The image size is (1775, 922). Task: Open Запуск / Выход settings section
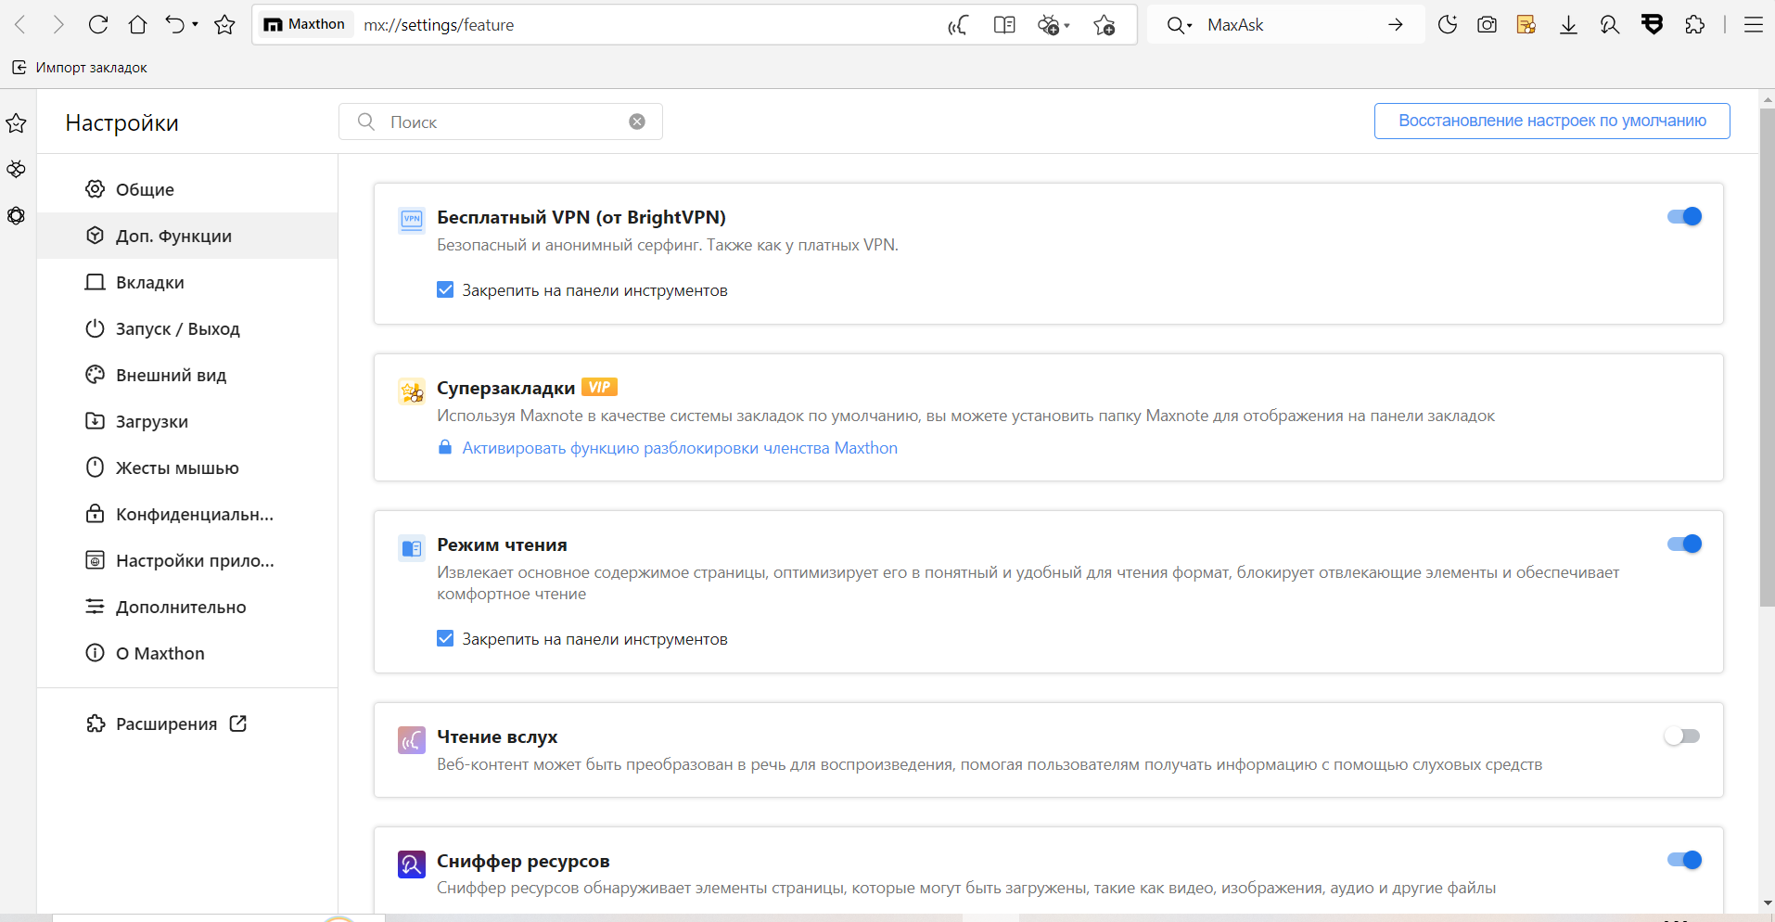coord(187,328)
